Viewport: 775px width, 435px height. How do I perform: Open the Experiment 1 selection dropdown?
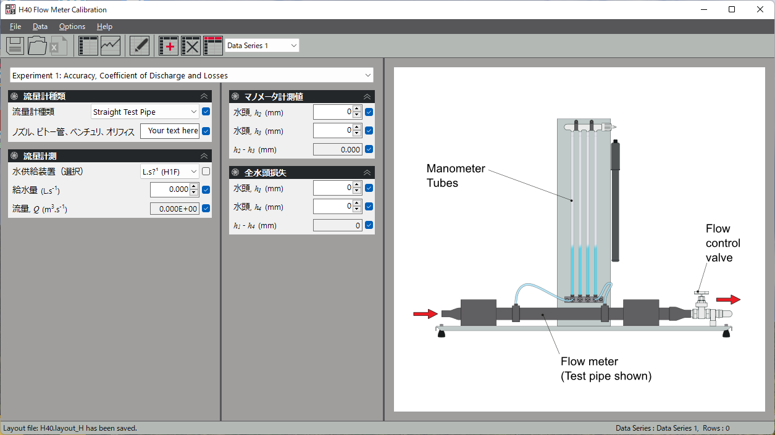[x=191, y=75]
